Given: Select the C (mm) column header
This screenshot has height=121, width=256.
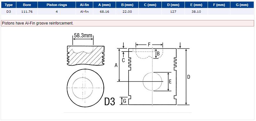Looking at the screenshot, I should point(150,5).
